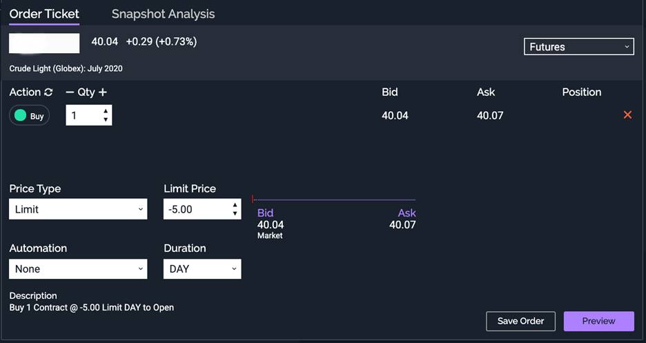646x343 pixels.
Task: Toggle the Buy action switch
Action: coord(29,115)
